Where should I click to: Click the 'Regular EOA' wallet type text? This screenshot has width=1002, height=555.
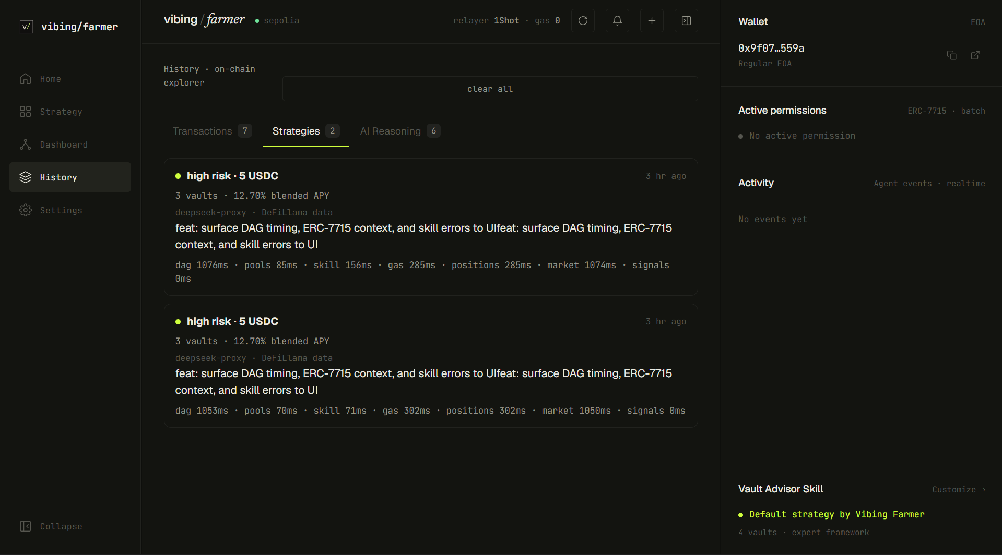point(765,63)
